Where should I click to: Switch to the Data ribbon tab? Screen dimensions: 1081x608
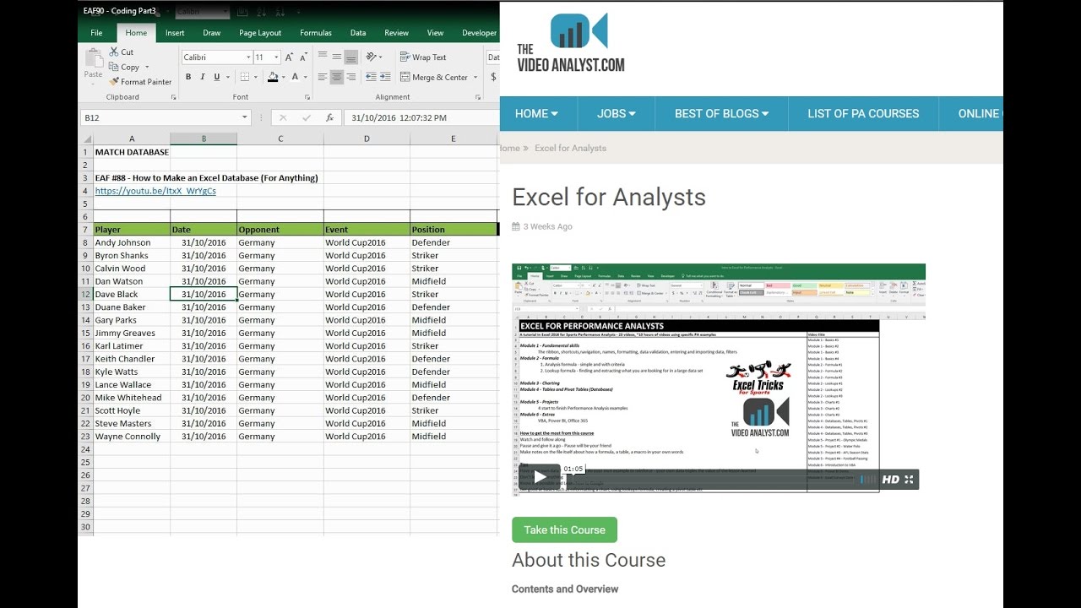tap(358, 33)
